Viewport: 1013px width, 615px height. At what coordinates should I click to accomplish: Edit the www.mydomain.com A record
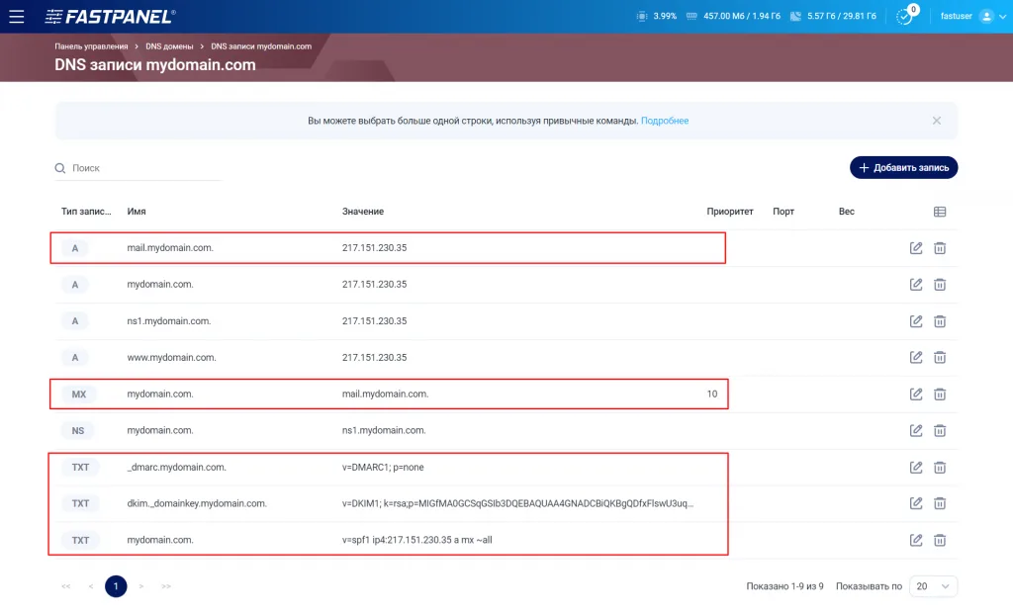point(916,357)
